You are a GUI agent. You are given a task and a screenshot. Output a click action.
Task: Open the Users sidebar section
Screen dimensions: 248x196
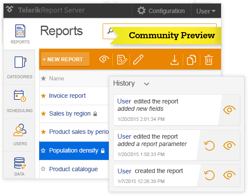20,135
